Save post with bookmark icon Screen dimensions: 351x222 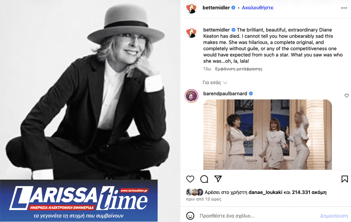344,179
